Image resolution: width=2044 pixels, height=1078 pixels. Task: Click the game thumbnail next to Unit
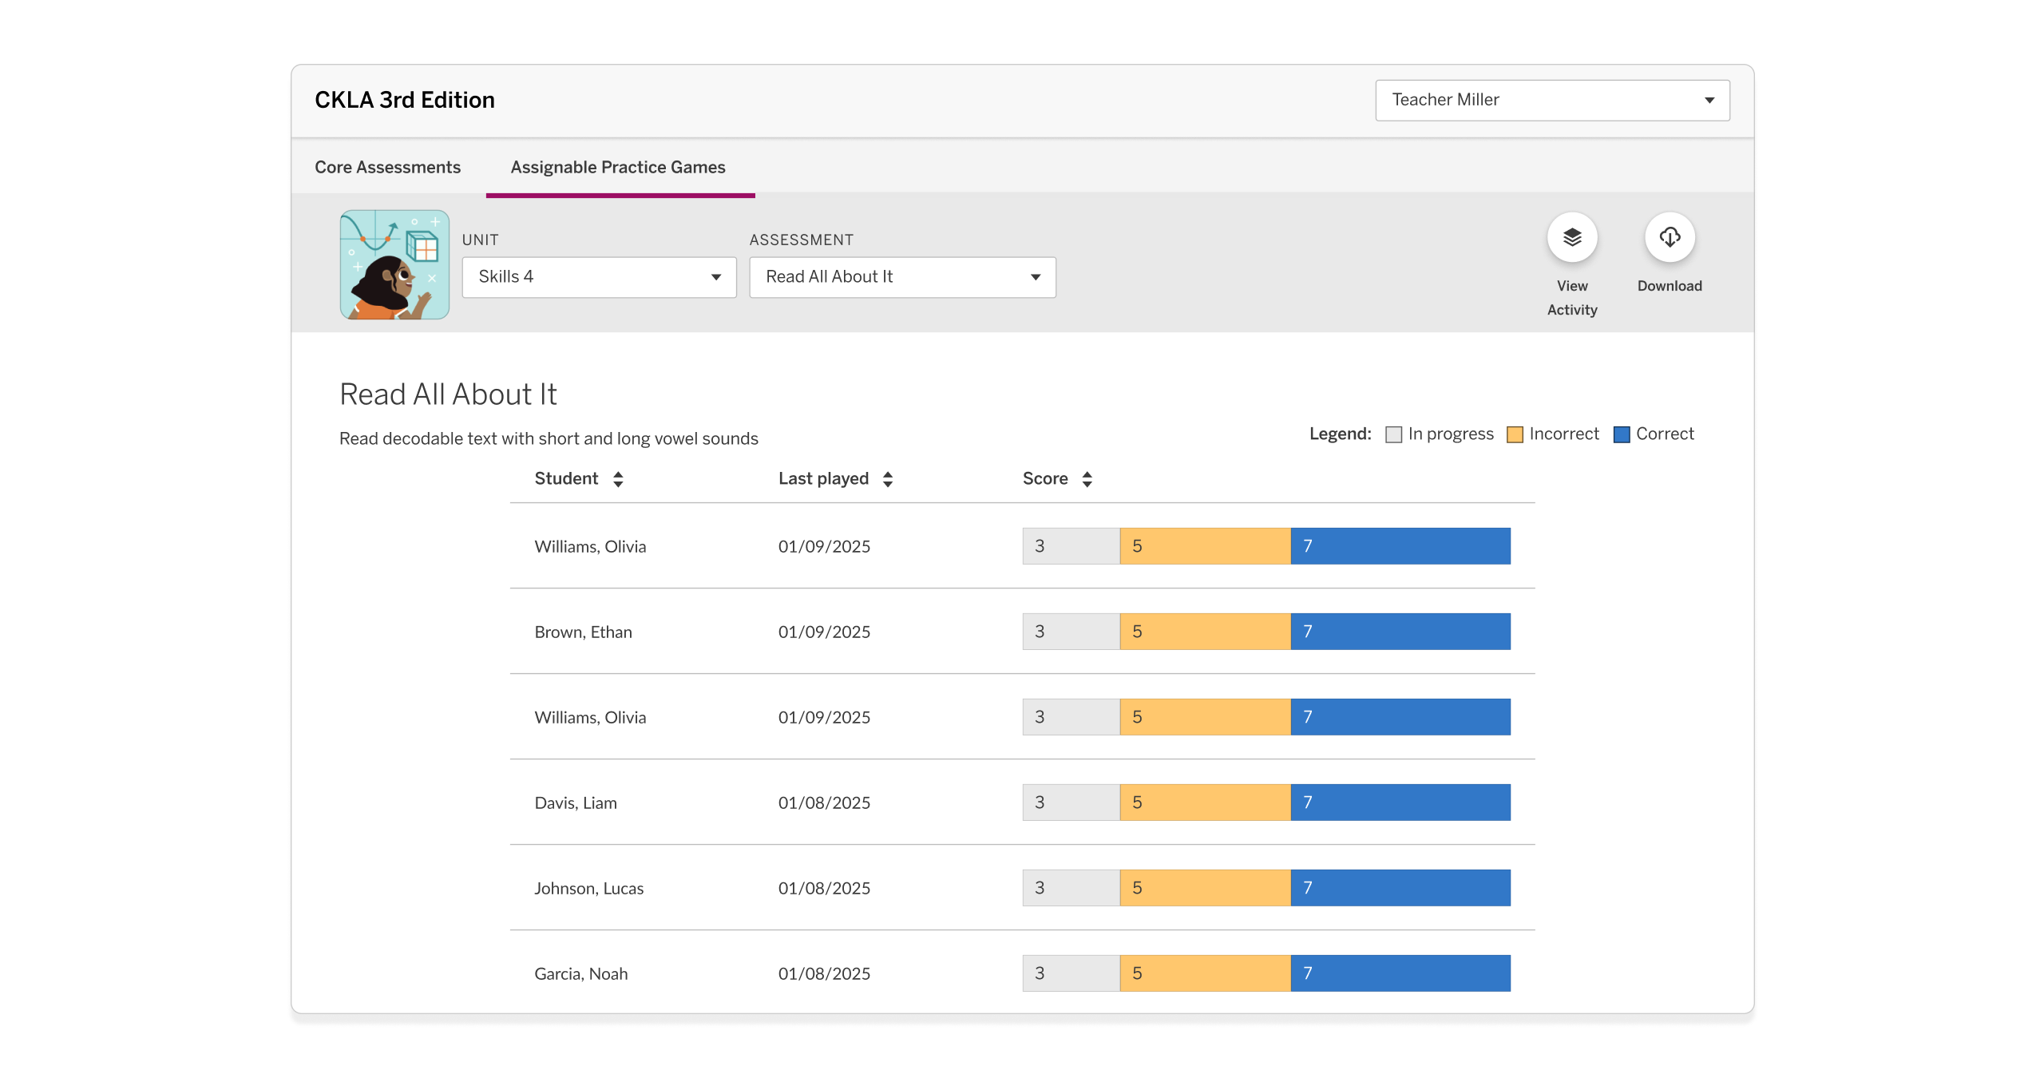394,264
